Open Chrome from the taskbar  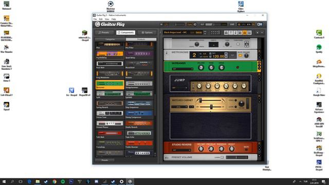[x=54, y=181]
